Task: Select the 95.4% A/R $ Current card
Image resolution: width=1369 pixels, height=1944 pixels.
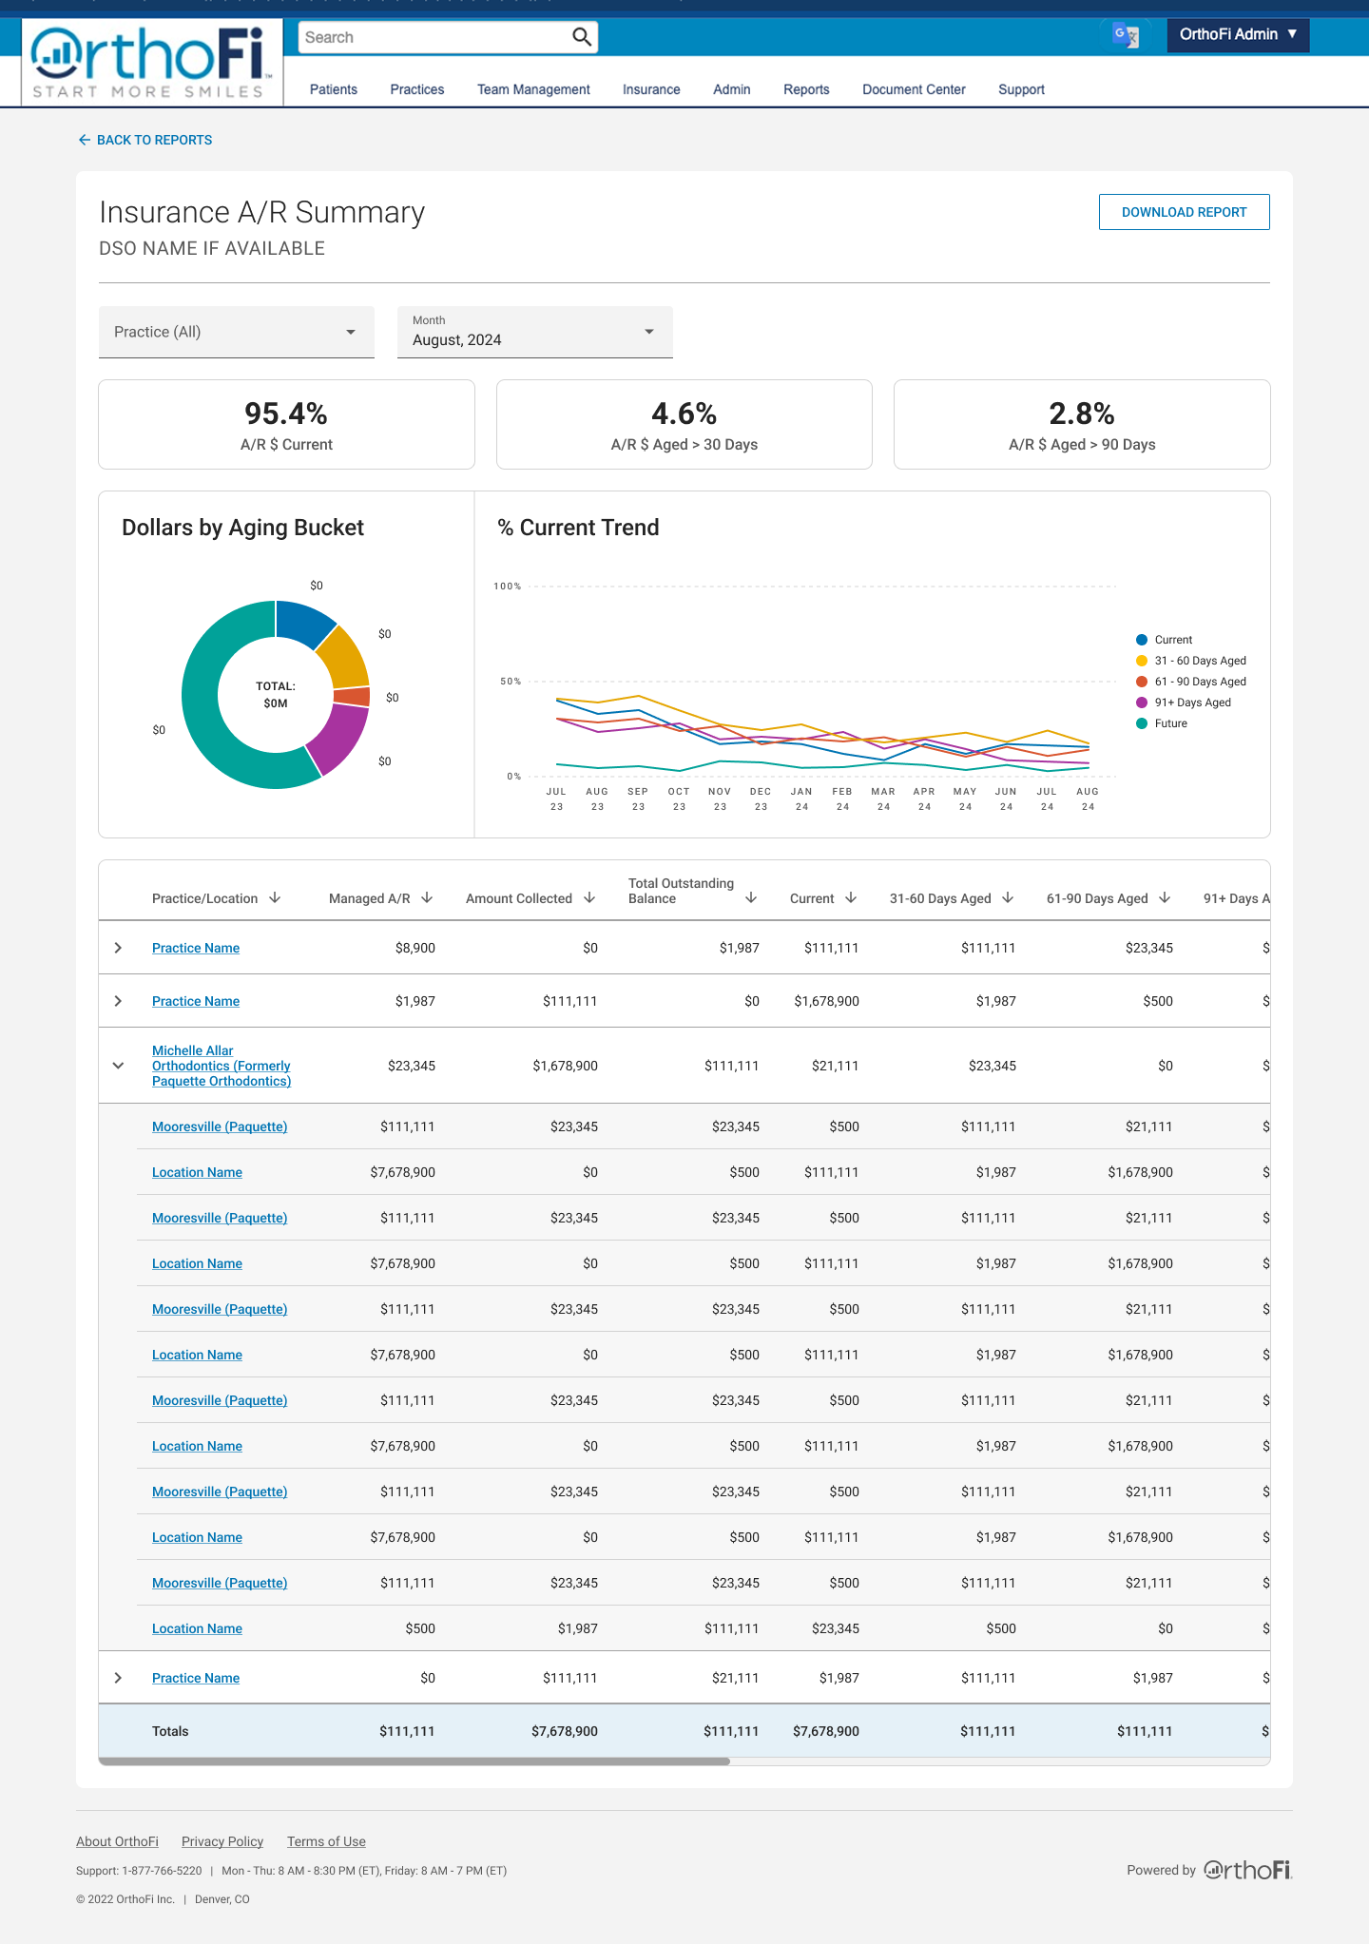Action: tap(286, 424)
